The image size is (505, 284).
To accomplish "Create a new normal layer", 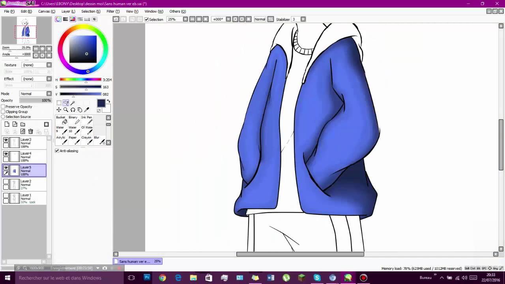I will (7, 124).
